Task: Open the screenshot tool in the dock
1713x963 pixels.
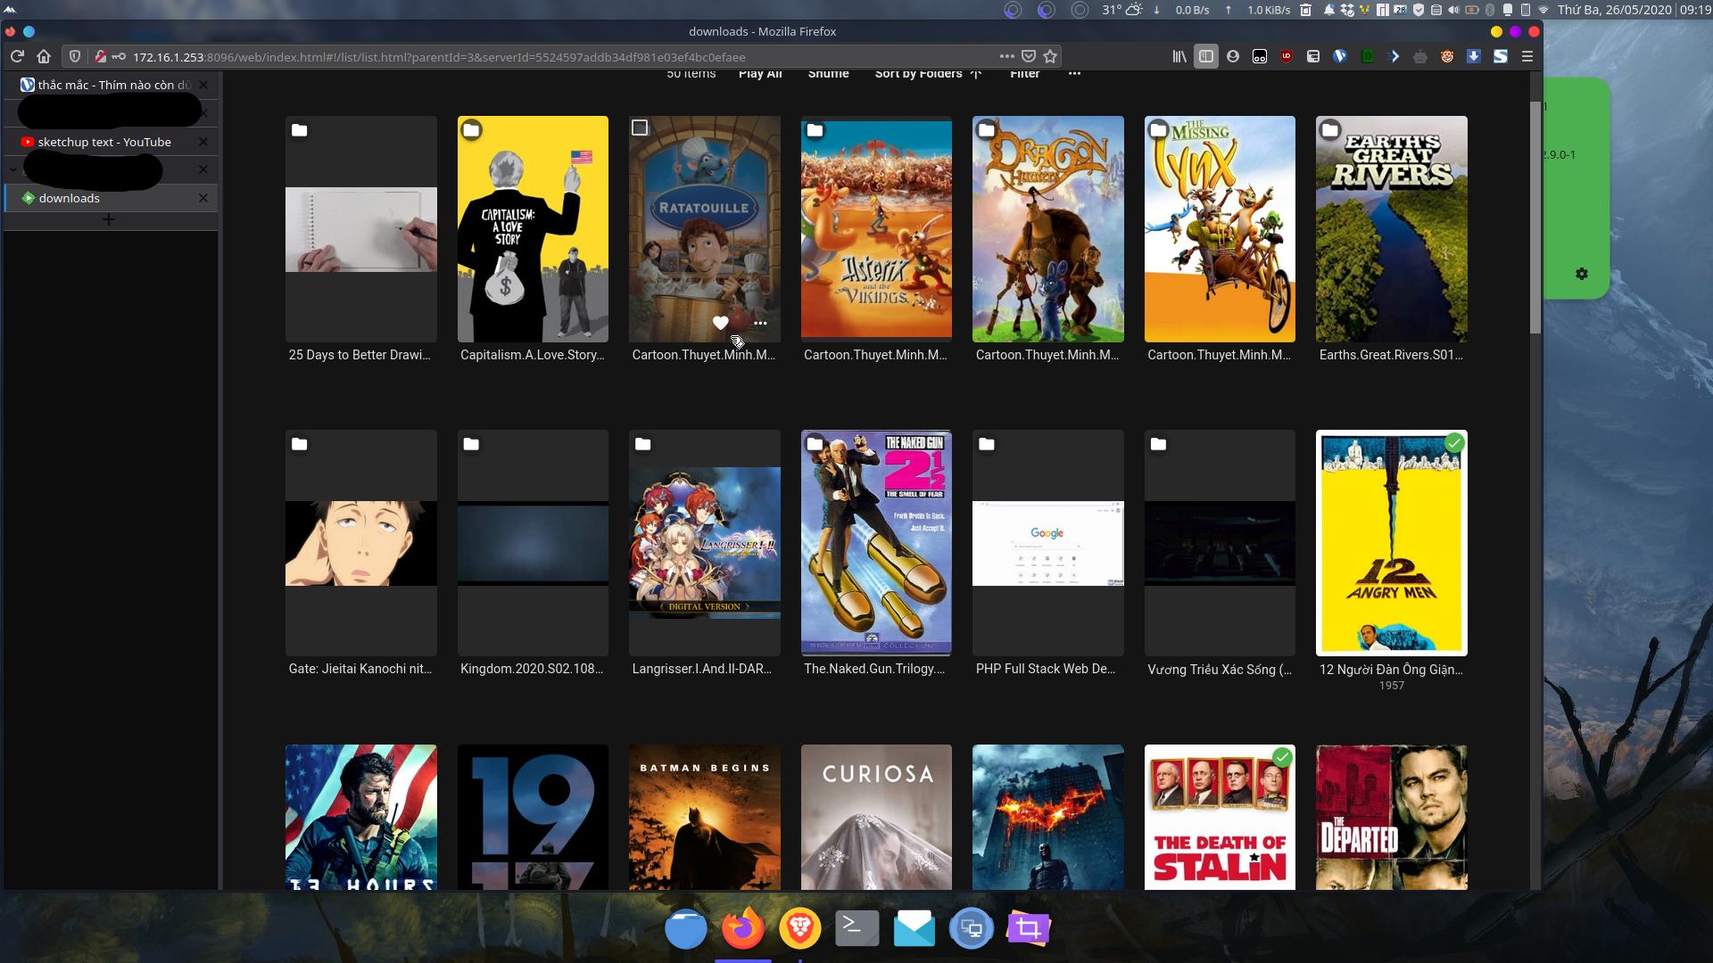Action: coord(1029,928)
